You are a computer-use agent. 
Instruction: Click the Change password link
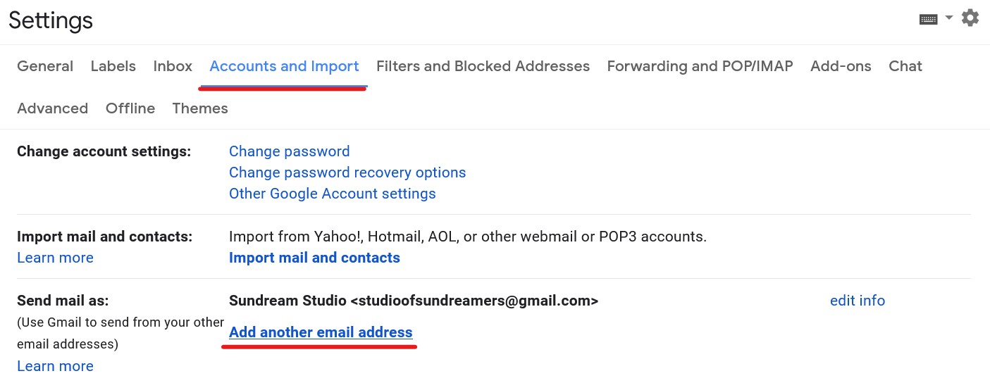[x=289, y=151]
